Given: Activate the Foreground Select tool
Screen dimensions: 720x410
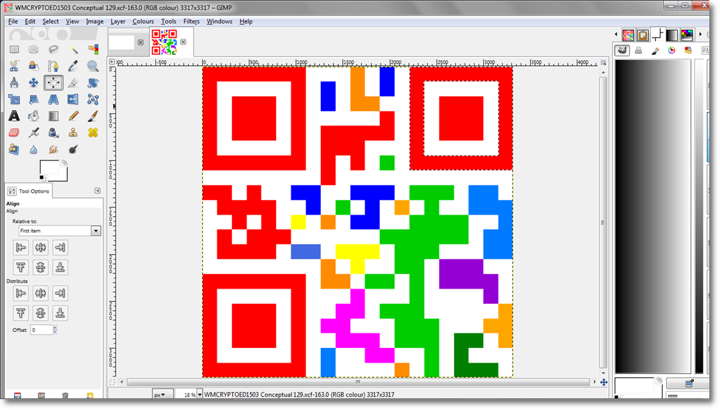Looking at the screenshot, I should pyautogui.click(x=33, y=66).
